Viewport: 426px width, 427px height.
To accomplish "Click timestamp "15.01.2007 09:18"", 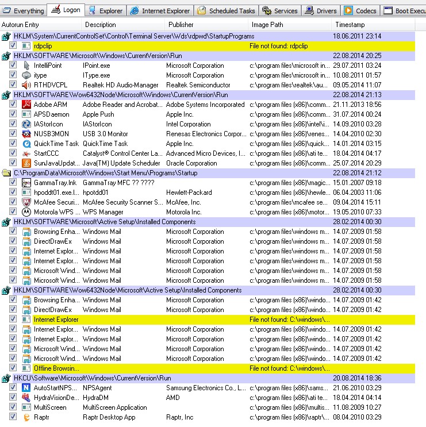I will (x=357, y=183).
